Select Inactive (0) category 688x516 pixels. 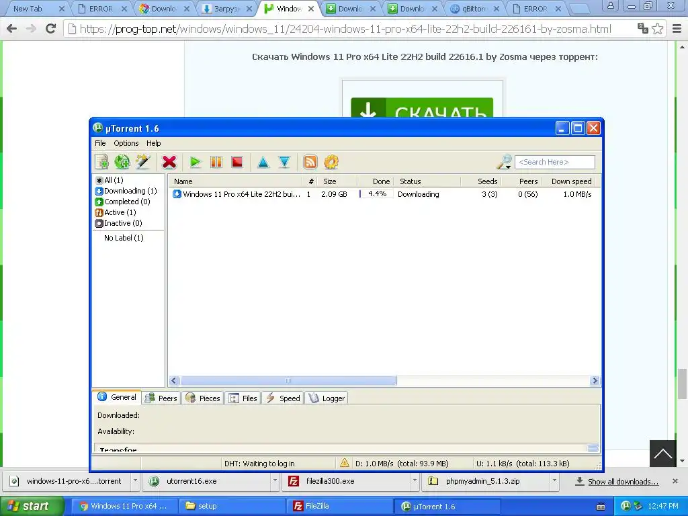click(119, 223)
